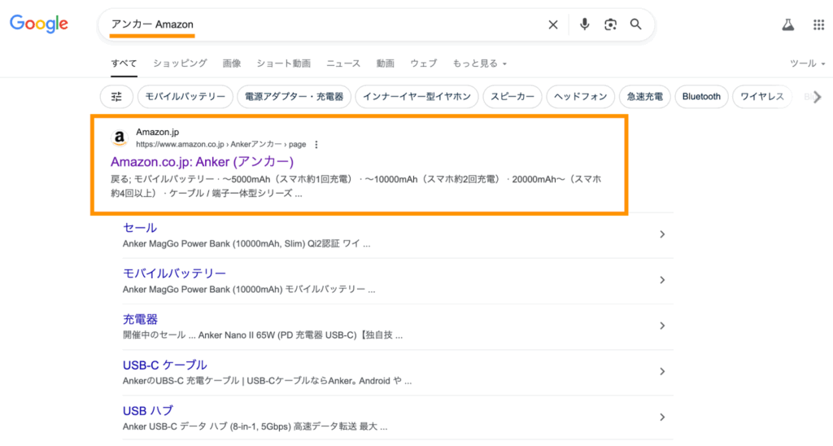Start voice search with microphone icon
Screen dimensions: 833x446
(584, 24)
